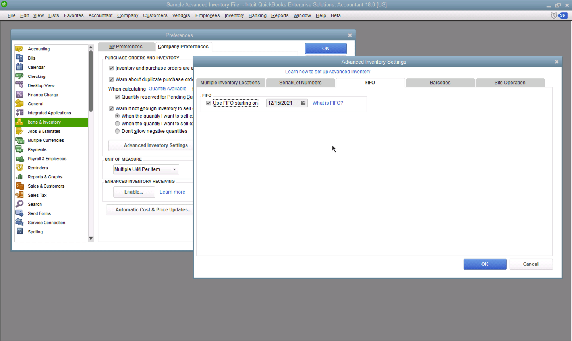Open the Inventory menu
This screenshot has width=572, height=341.
[234, 15]
